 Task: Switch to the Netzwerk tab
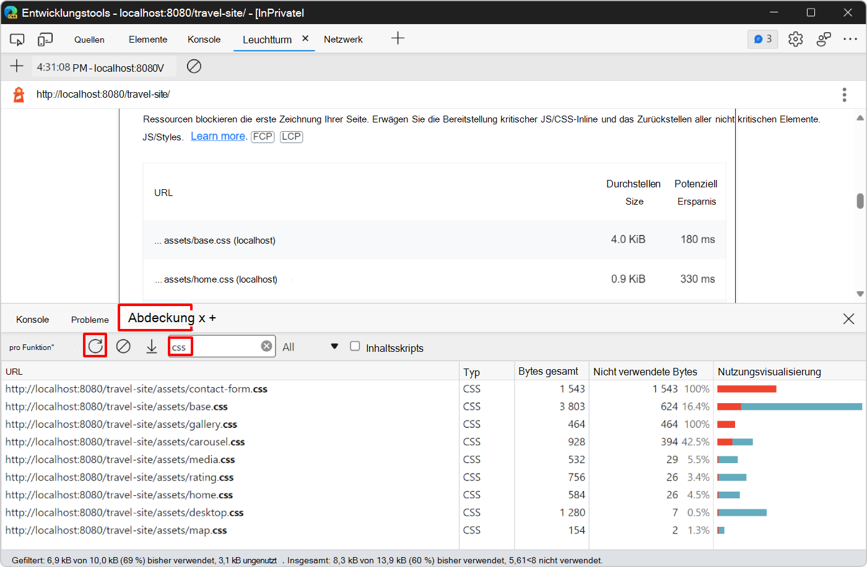(343, 40)
